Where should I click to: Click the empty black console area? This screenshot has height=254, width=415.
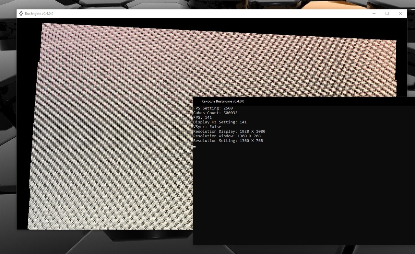[x=302, y=194]
